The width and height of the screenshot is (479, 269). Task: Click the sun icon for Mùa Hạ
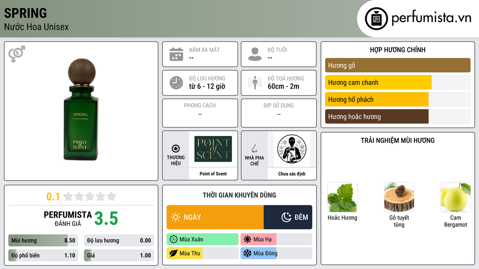coord(247,240)
